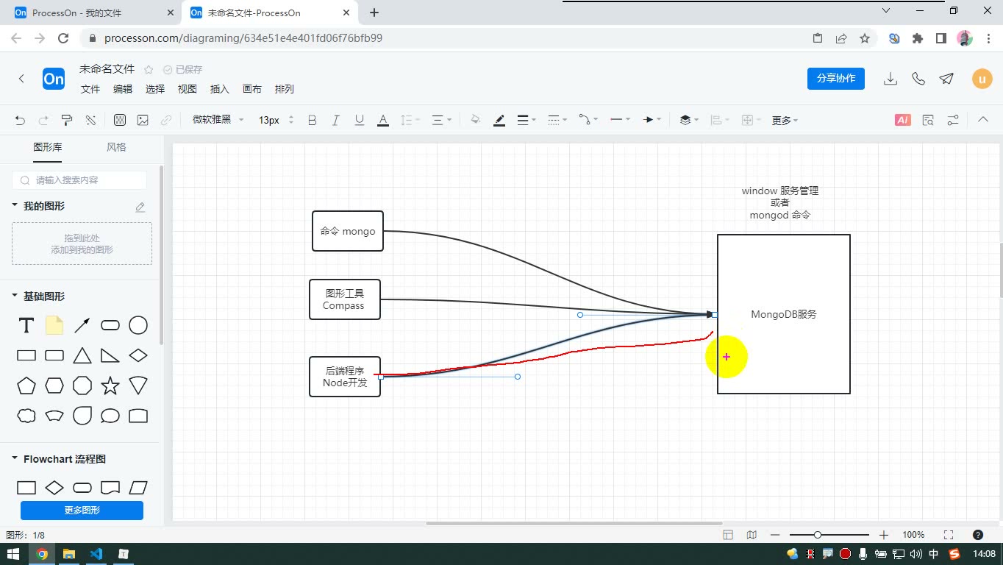Enter fullscreen canvas view
This screenshot has height=565, width=1003.
click(949, 535)
